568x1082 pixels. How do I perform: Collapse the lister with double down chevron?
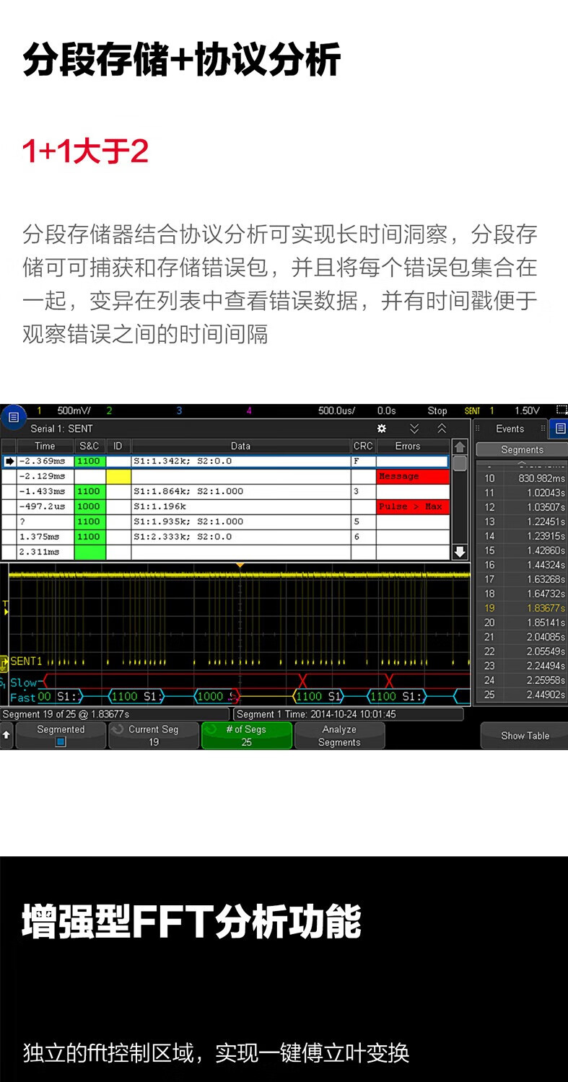[414, 428]
